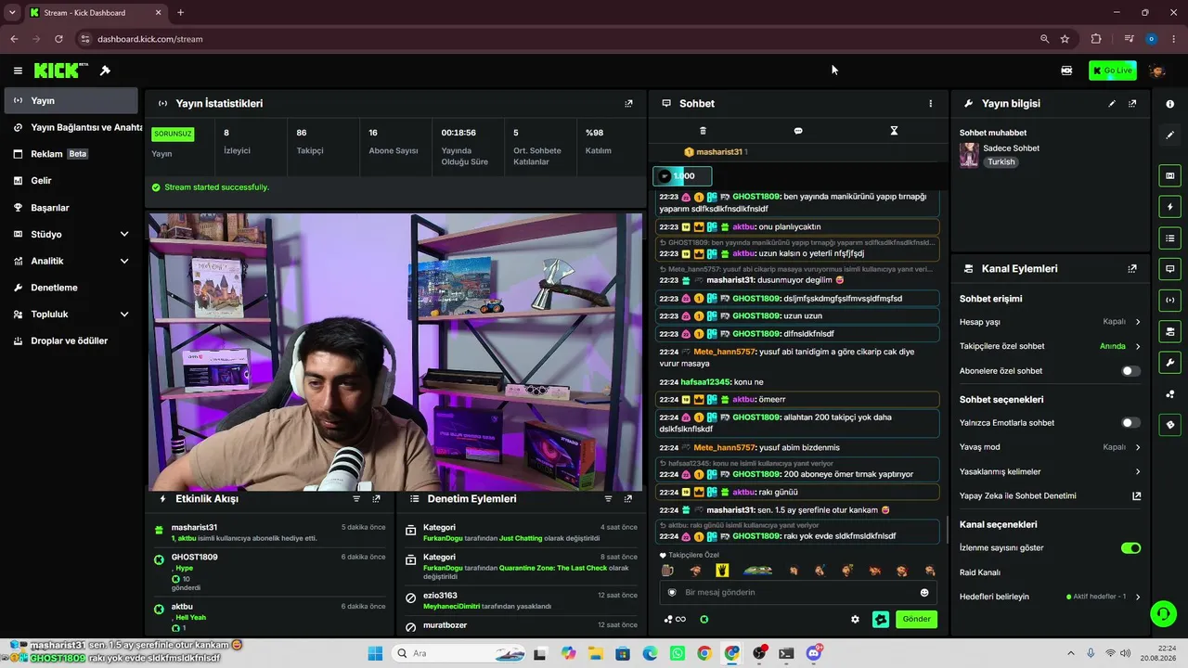Open the Sohbet three-dot options menu
Screen dimensions: 1188x668
[x=930, y=104]
